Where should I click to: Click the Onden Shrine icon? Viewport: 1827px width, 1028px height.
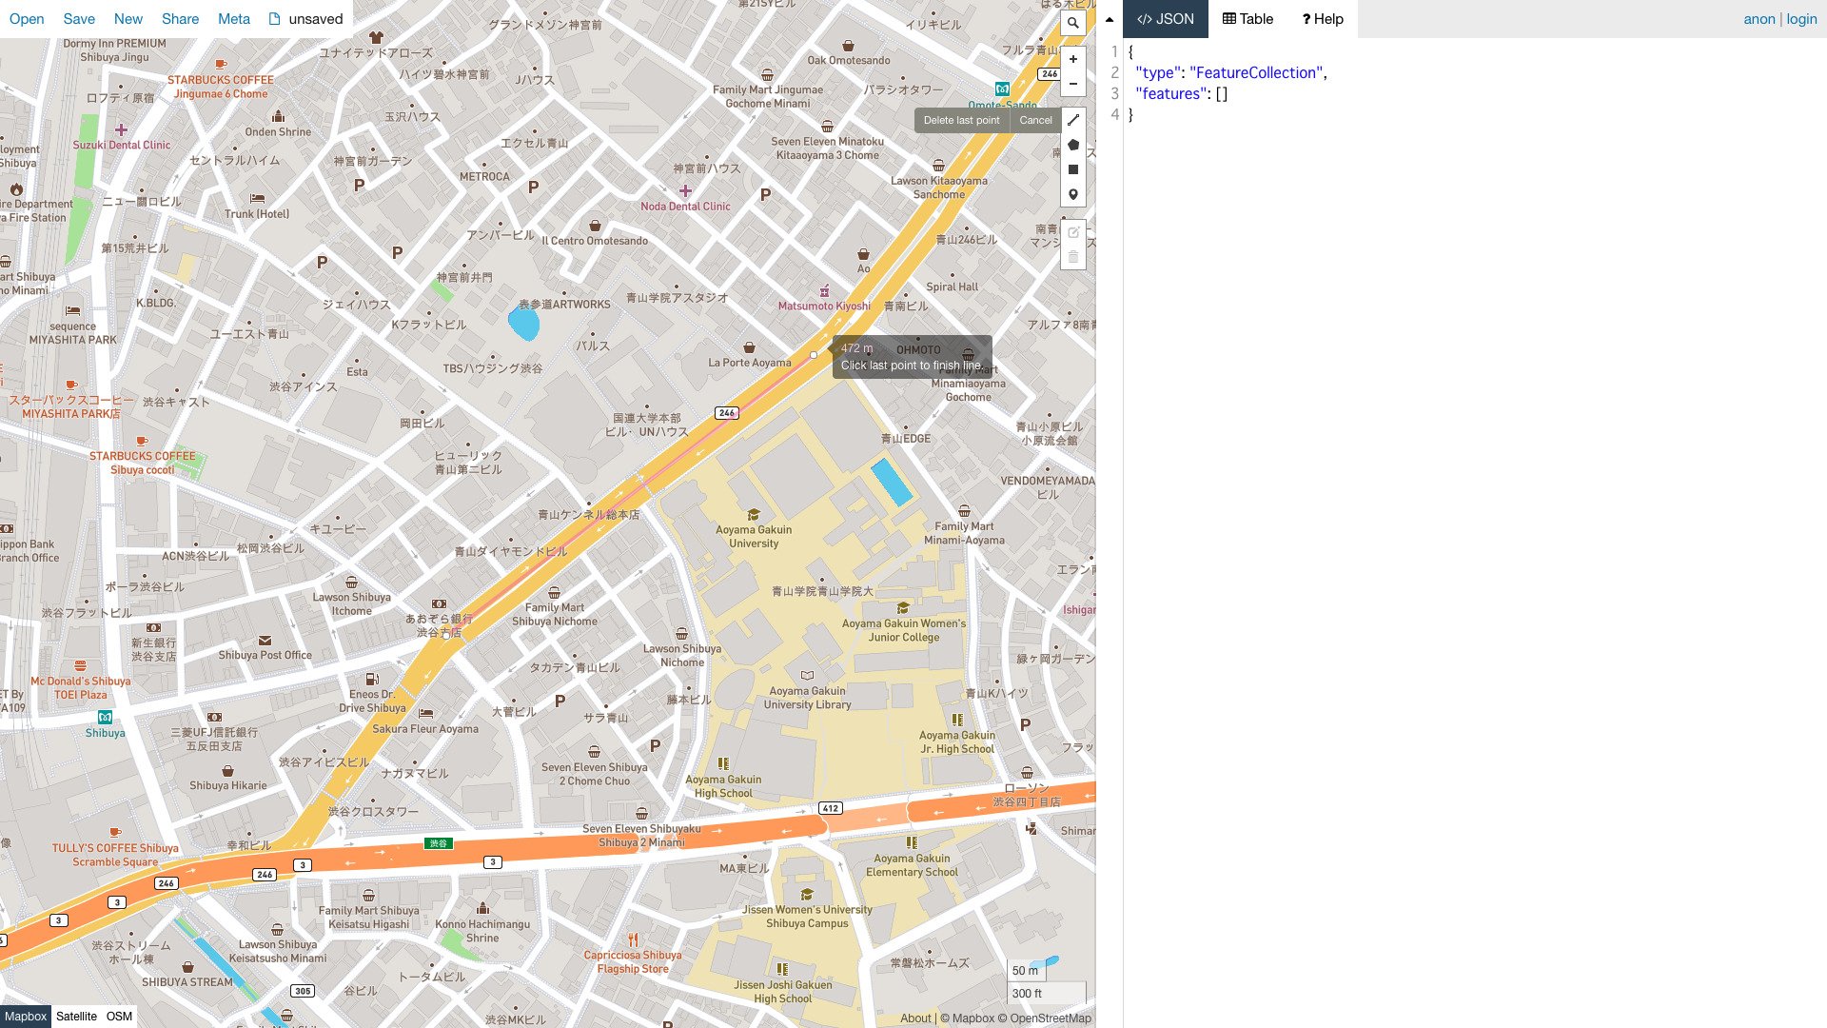(x=278, y=116)
